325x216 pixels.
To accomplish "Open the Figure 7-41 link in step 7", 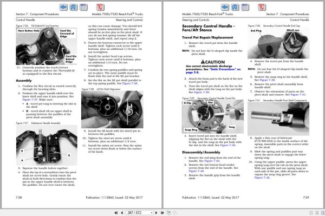I will click(298, 94).
